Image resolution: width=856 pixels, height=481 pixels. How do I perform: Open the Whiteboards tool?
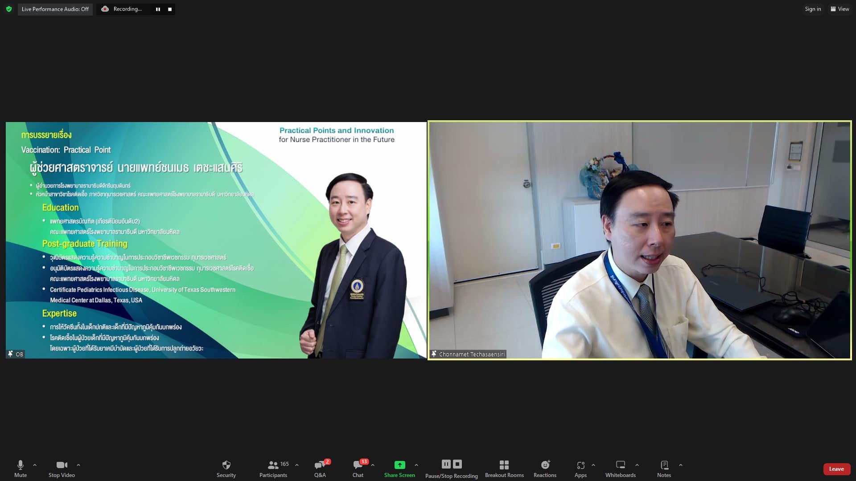point(620,469)
